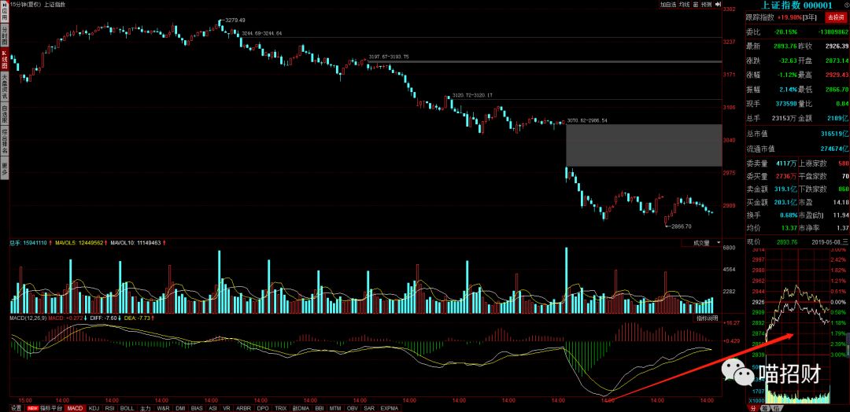850x412 pixels.
Task: Select the BOLL indicator tab
Action: pyautogui.click(x=127, y=408)
